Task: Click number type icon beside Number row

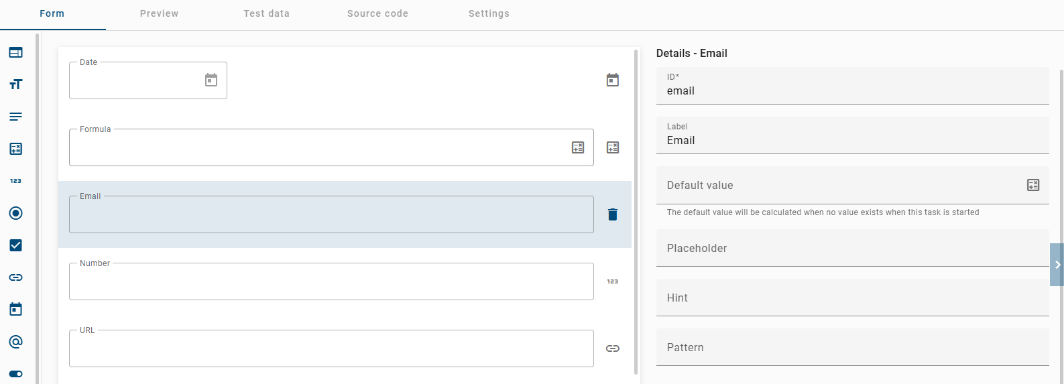Action: tap(613, 281)
